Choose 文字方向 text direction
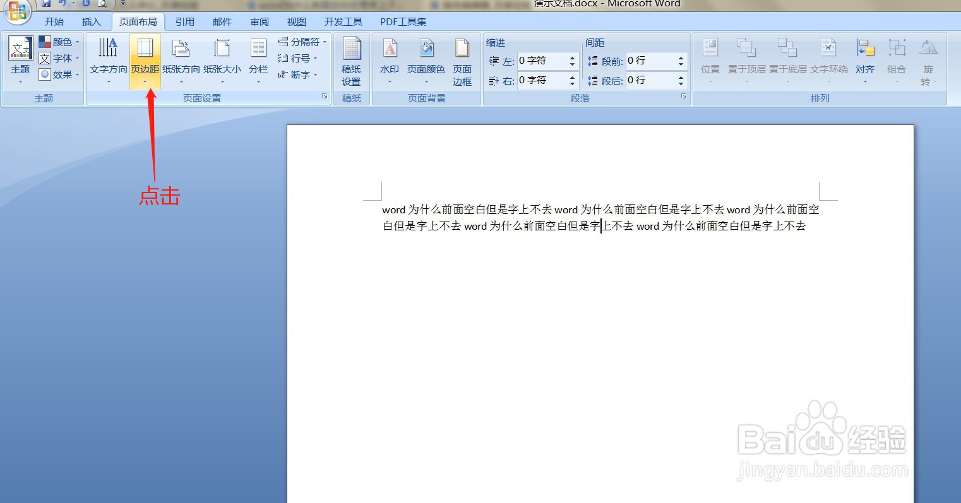This screenshot has width=961, height=503. [x=108, y=61]
